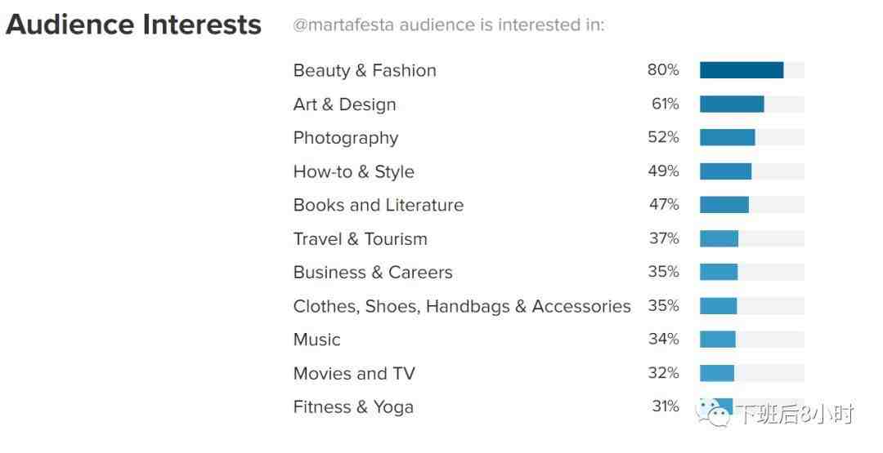Click the Audience Interests heading
883x453 pixels.
(x=133, y=24)
